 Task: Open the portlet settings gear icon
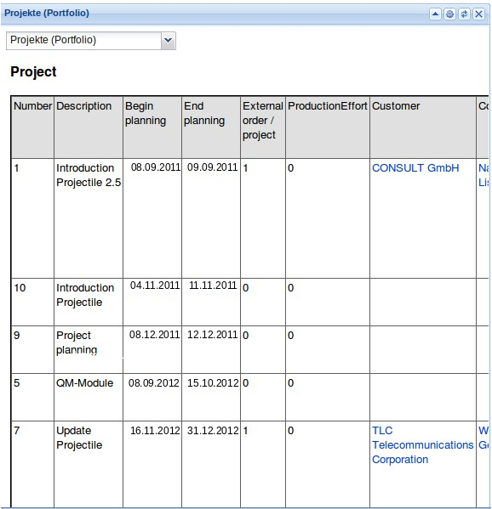449,14
